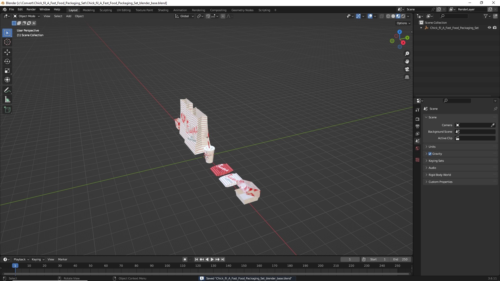Screen dimensions: 500x281
Task: Open the viewport Options dropdown
Action: [x=403, y=23]
